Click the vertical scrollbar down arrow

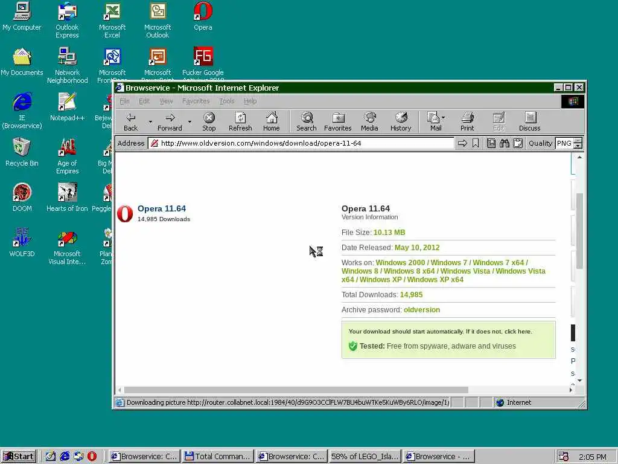[579, 381]
